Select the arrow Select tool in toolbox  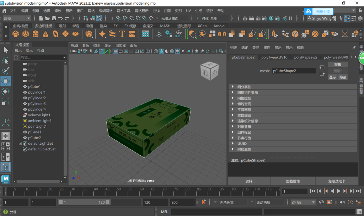(x=6, y=50)
